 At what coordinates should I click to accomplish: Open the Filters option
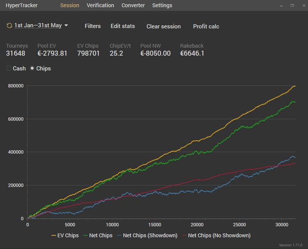coord(93,26)
